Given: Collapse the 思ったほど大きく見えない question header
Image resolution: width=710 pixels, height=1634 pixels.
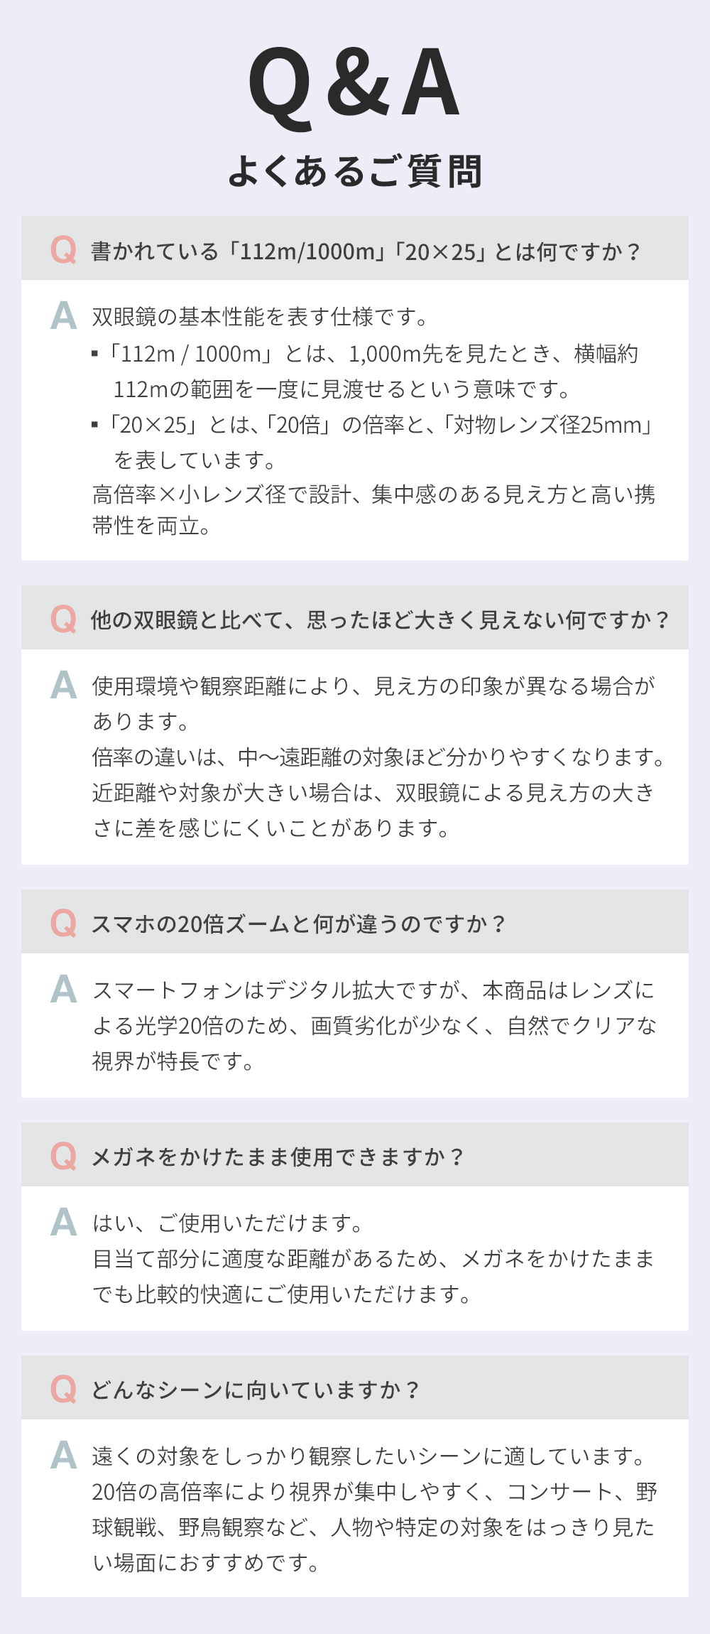Looking at the screenshot, I should (380, 620).
